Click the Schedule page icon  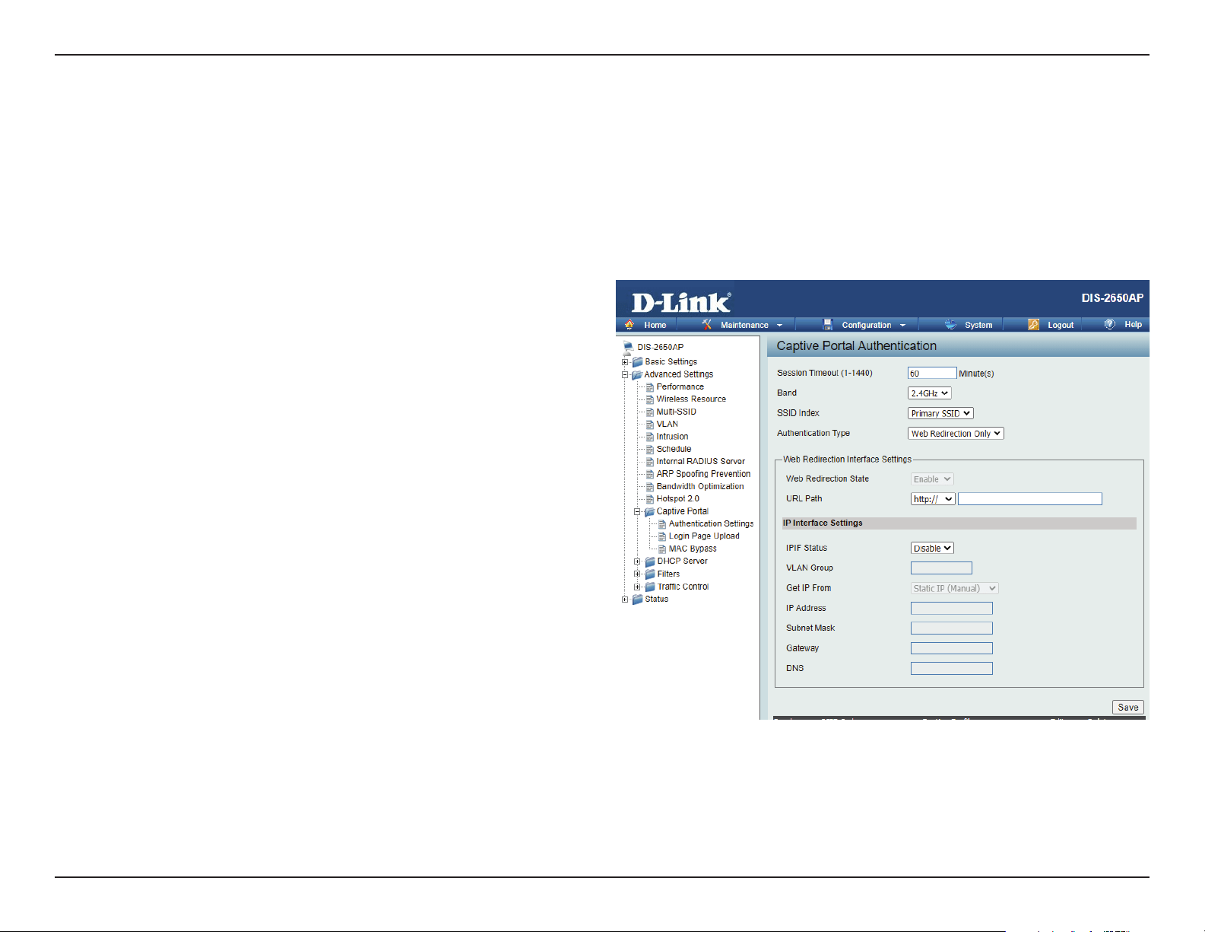click(650, 449)
